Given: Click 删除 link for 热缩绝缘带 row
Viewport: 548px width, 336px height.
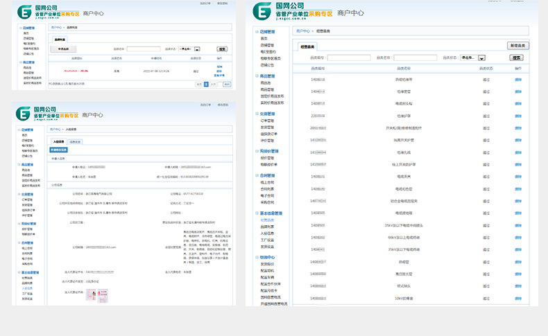Looking at the screenshot, I should point(518,80).
